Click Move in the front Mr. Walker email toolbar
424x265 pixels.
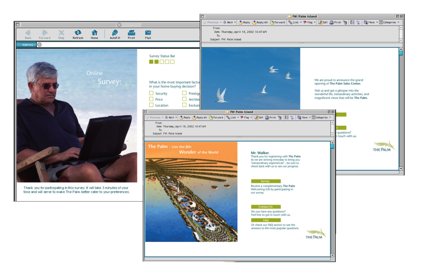(x=302, y=117)
